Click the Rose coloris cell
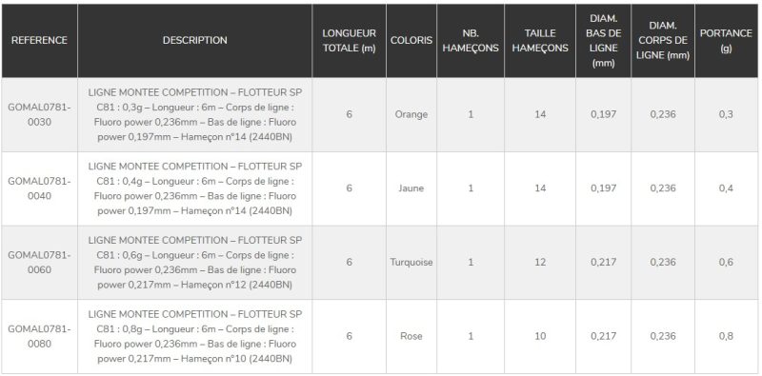The image size is (762, 376). (x=411, y=336)
